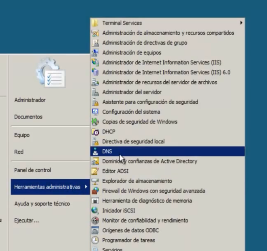
Task: Launch DNS from the administrative tools
Action: click(x=168, y=151)
